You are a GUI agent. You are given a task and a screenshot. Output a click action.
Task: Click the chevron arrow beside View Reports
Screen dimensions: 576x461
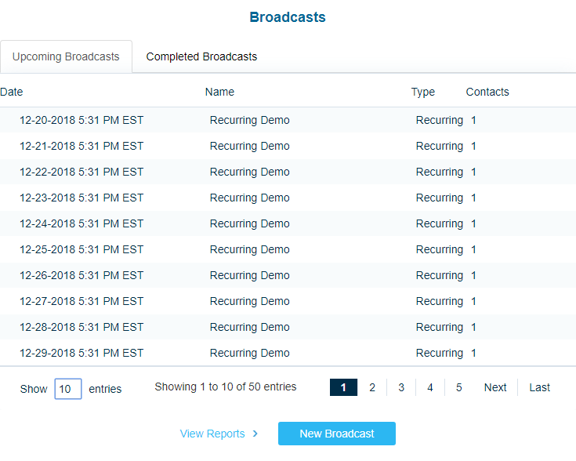click(x=255, y=434)
